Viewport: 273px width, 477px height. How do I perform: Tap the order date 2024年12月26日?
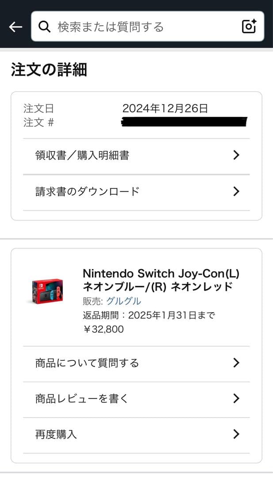pyautogui.click(x=164, y=107)
